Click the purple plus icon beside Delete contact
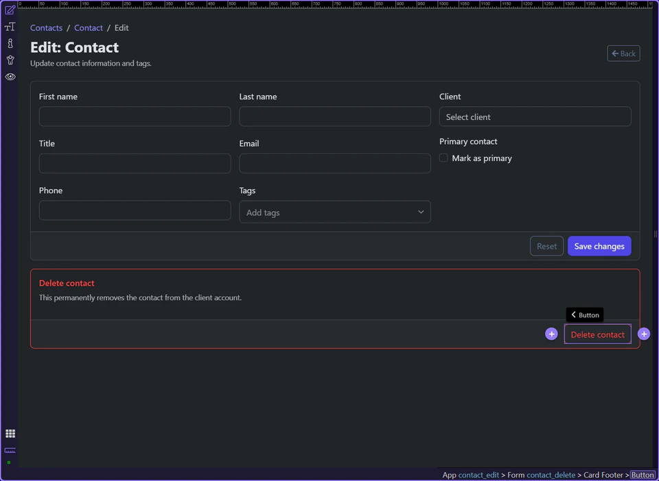The height and width of the screenshot is (481, 659). pyautogui.click(x=551, y=334)
